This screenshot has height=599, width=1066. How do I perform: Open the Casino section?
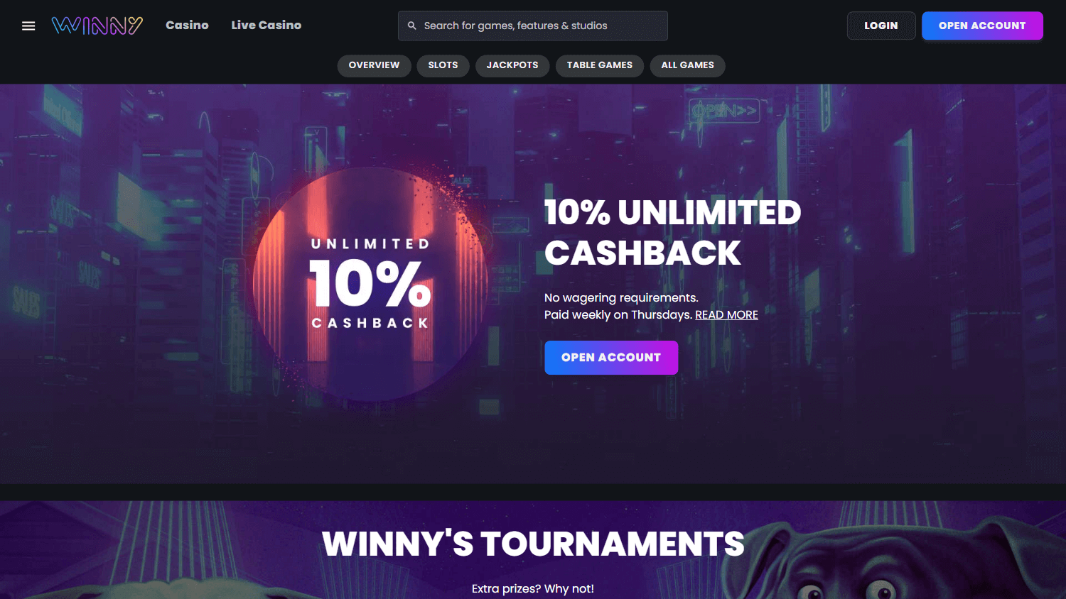[187, 25]
